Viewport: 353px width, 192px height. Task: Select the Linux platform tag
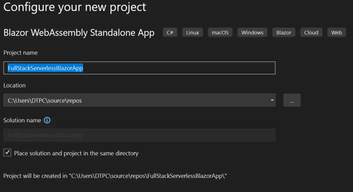coord(192,32)
